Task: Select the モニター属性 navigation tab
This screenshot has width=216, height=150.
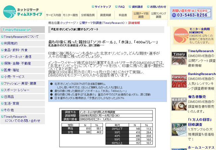Action: [x=71, y=15]
